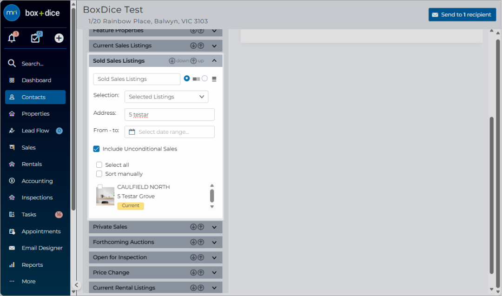Move Price Change section down
The height and width of the screenshot is (296, 502).
pos(193,273)
